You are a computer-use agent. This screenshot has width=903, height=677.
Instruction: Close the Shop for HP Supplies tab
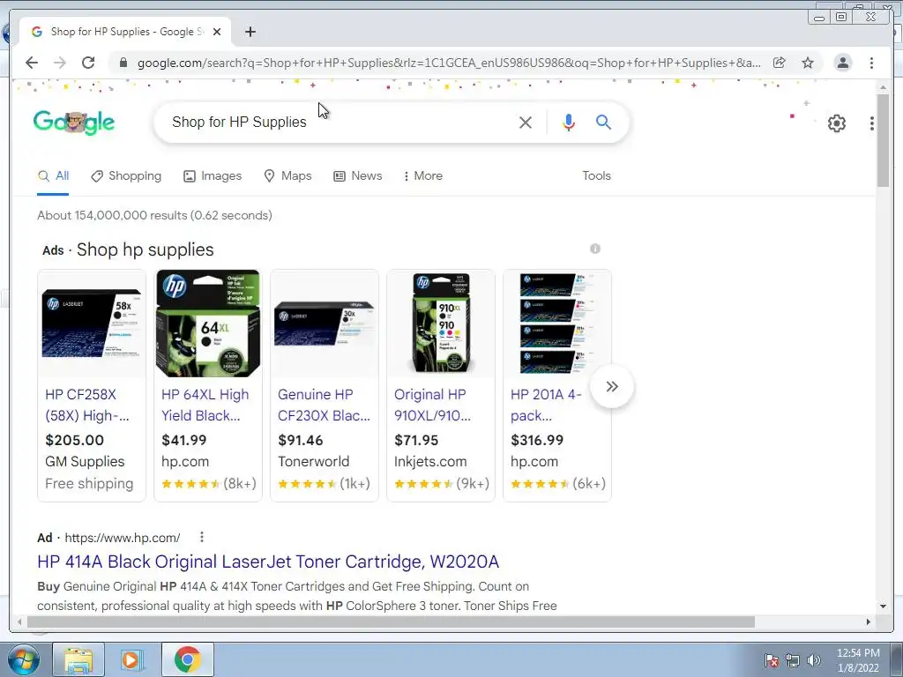[x=217, y=32]
